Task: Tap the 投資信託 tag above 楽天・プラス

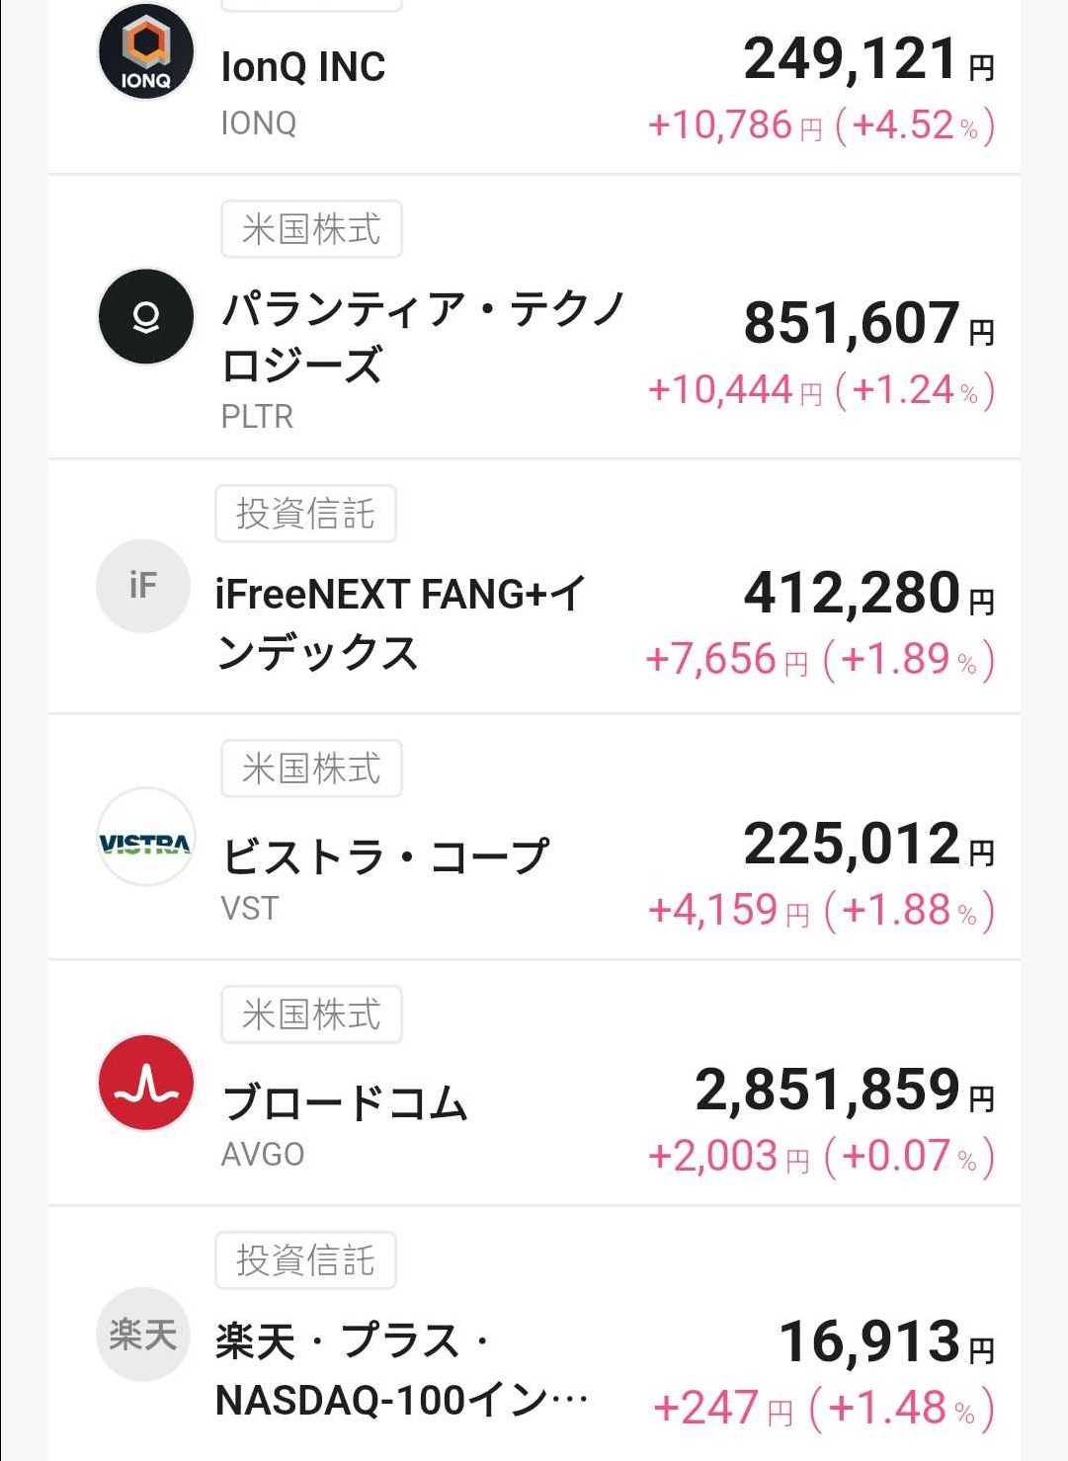Action: click(x=305, y=1260)
